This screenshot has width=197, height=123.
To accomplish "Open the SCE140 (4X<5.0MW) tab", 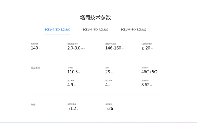I will pyautogui.click(x=133, y=30).
